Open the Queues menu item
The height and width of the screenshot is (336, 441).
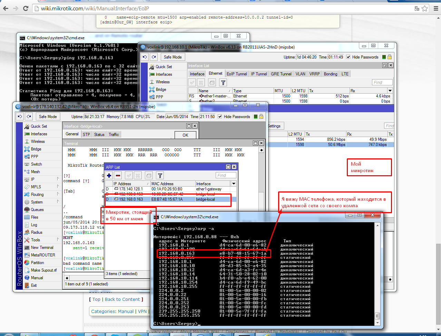coord(37,210)
